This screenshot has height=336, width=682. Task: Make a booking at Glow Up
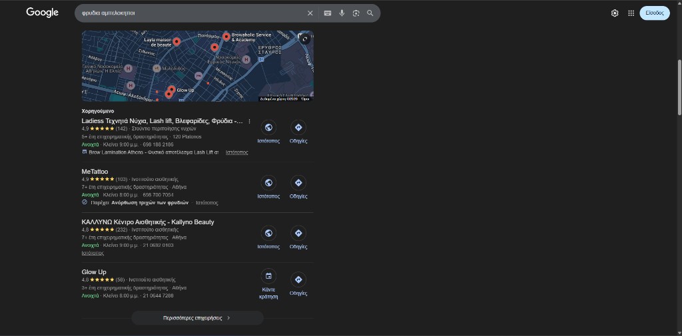click(268, 276)
